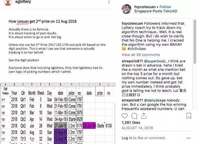Viewport: 197px width, 144px height.
Task: Open the @superbodz_ mention
Action: click(x=156, y=61)
